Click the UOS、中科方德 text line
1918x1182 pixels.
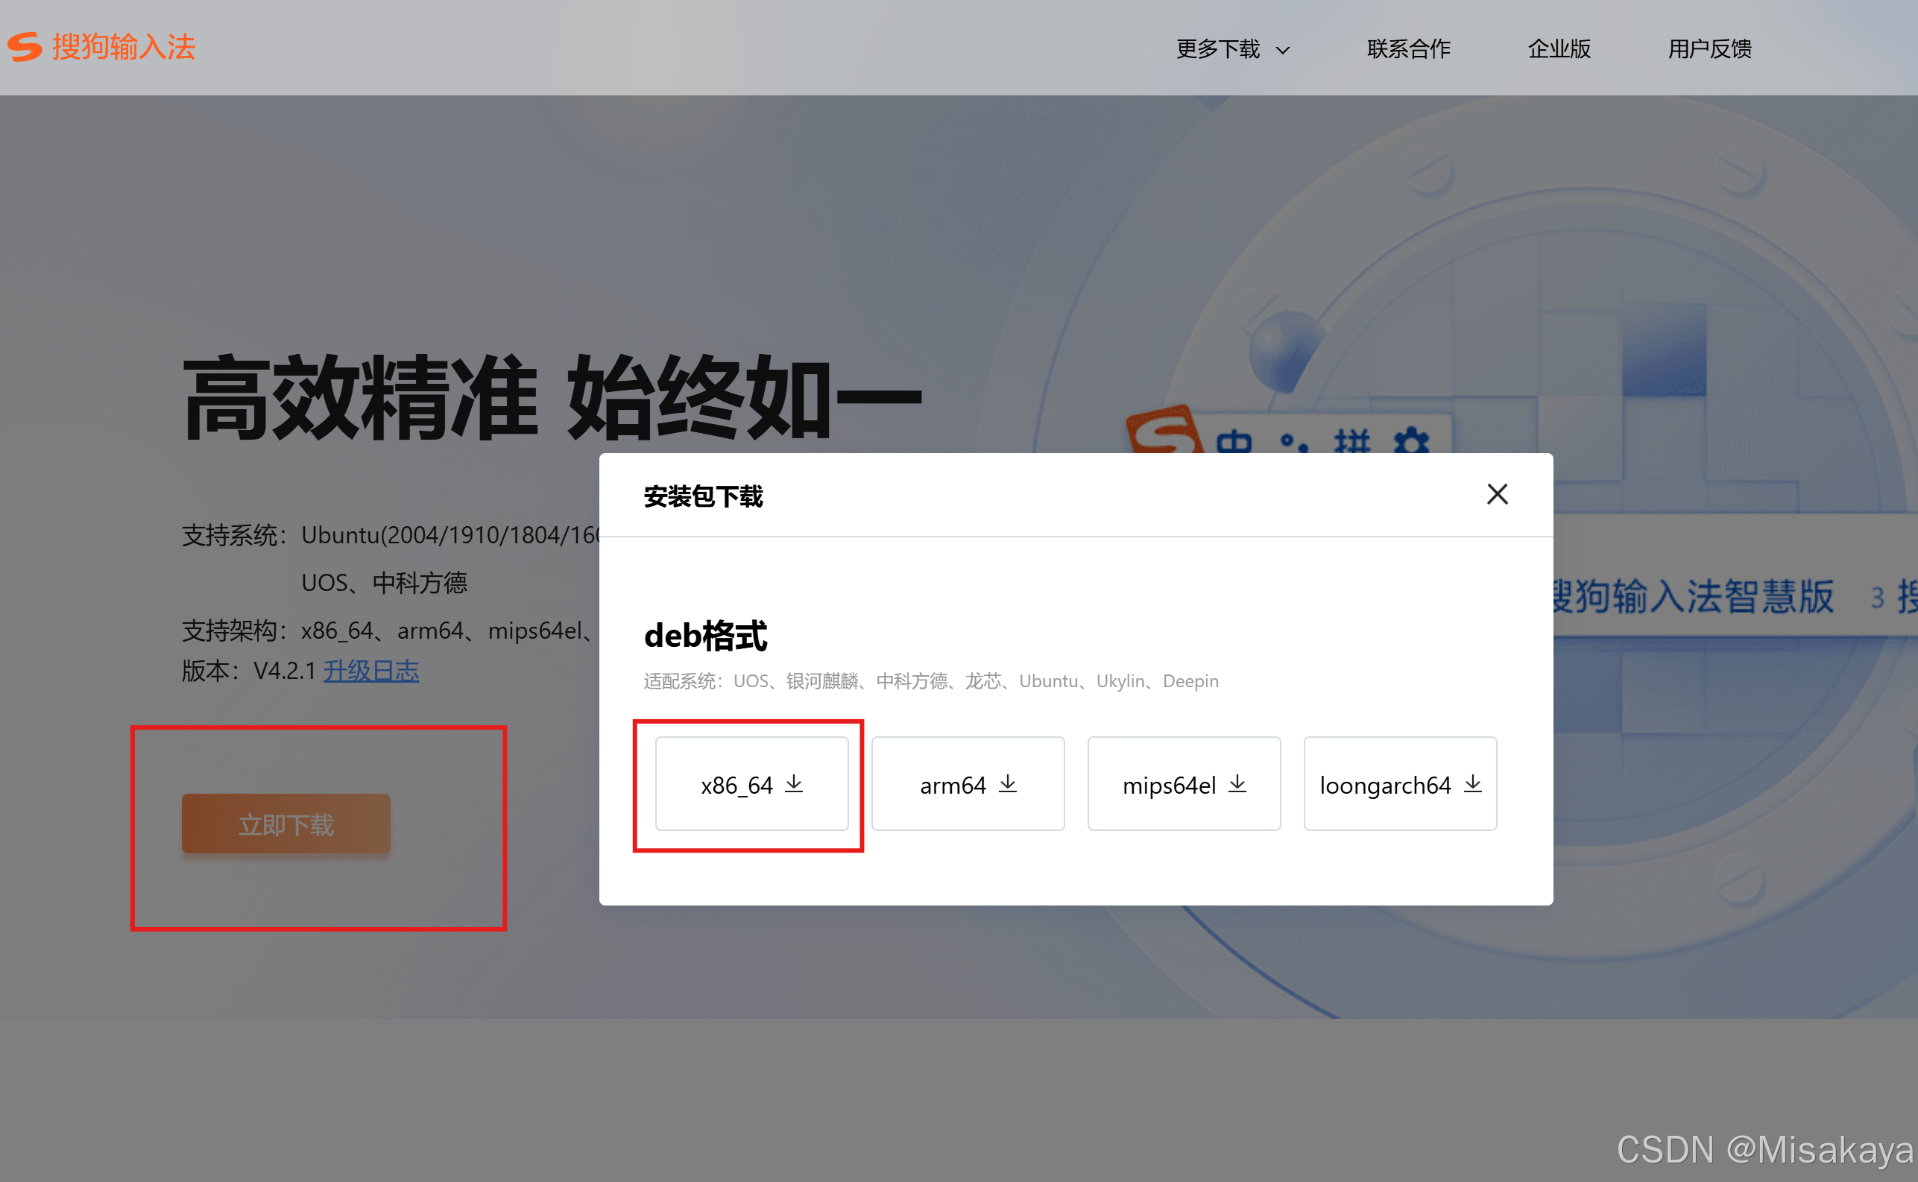tap(384, 582)
